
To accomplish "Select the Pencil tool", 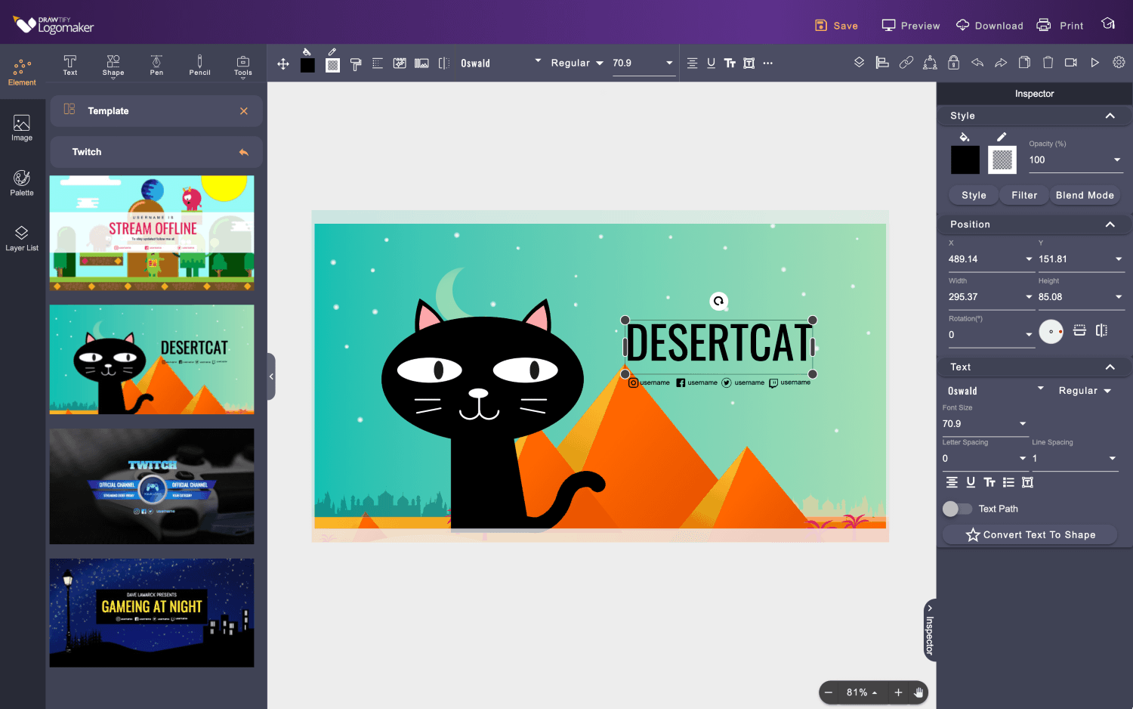I will (x=199, y=65).
